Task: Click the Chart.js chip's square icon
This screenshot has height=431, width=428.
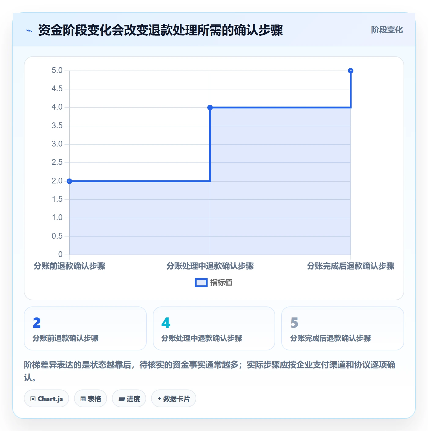Action: 33,399
